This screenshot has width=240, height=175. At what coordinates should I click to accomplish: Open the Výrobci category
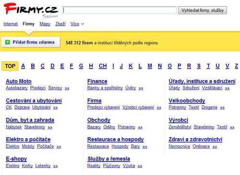[x=179, y=120]
